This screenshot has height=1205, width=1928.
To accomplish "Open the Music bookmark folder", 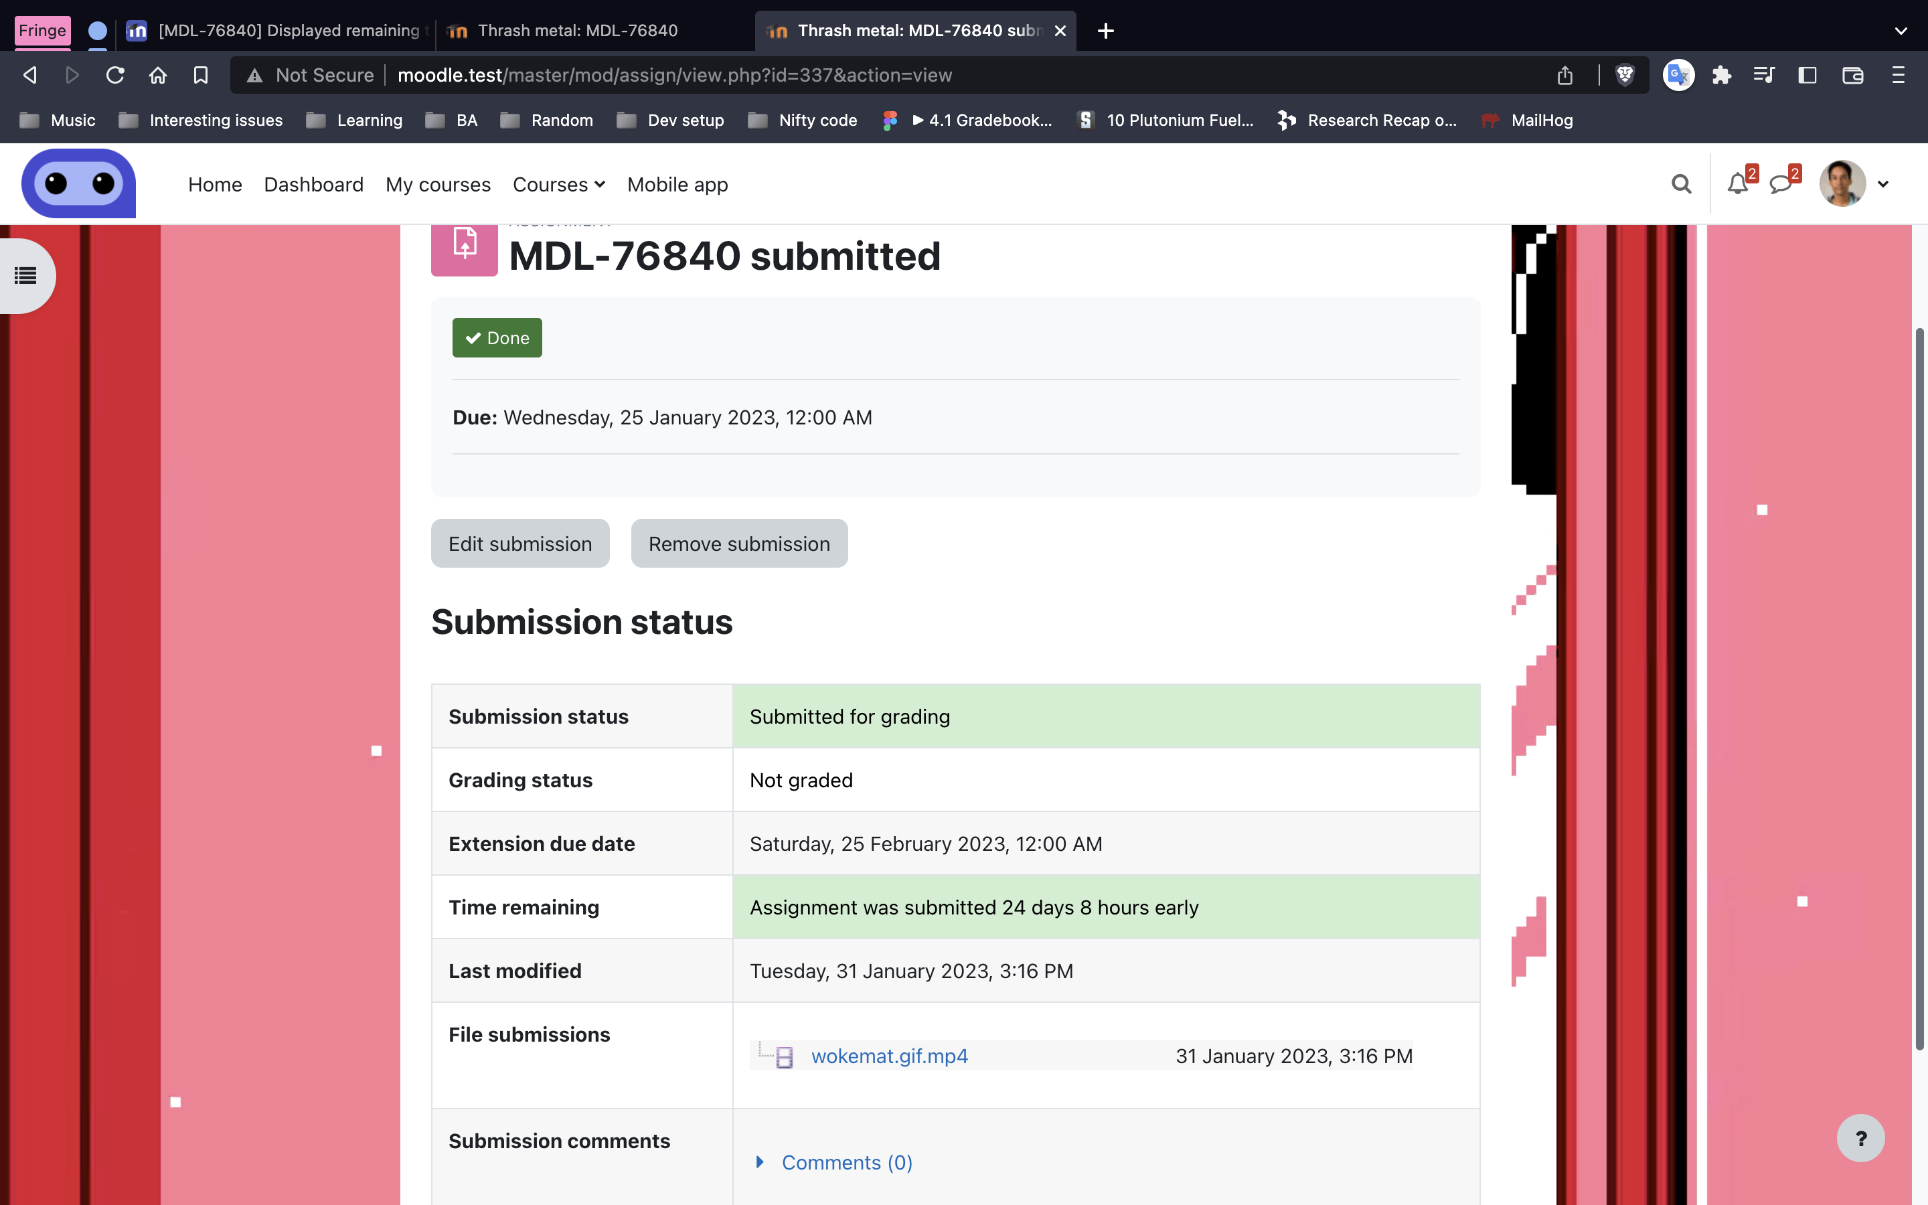I will coord(58,120).
